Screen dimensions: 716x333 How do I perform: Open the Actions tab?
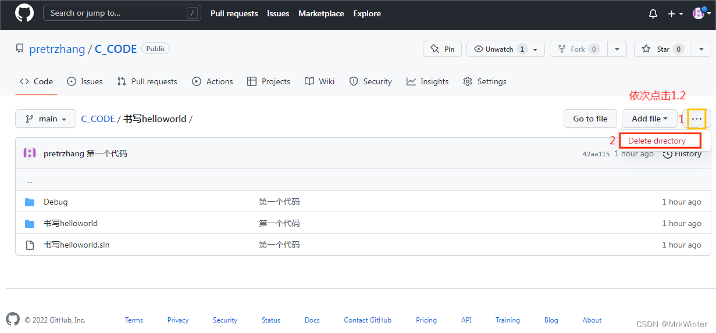(x=212, y=81)
